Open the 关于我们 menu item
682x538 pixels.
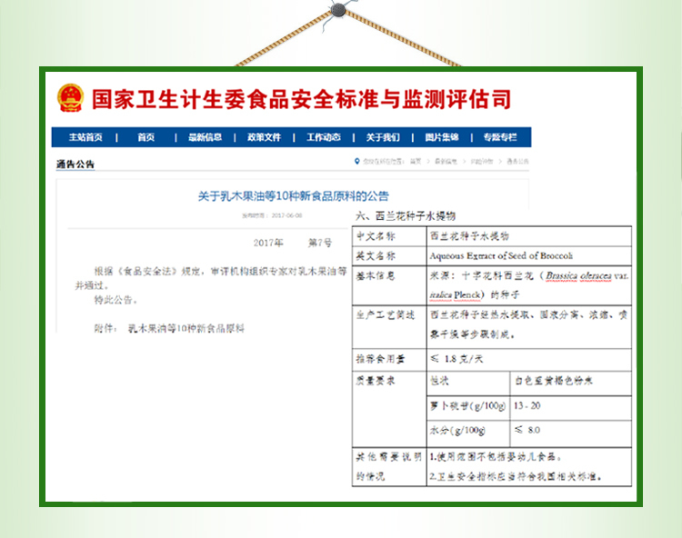(383, 137)
